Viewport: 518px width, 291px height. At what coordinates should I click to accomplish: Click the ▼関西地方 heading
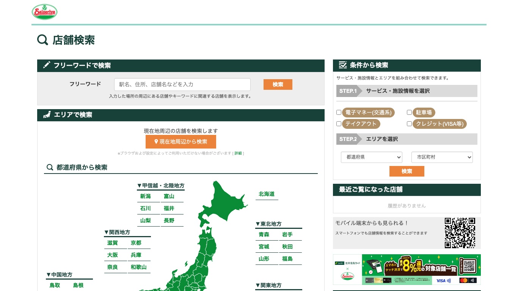tap(117, 232)
